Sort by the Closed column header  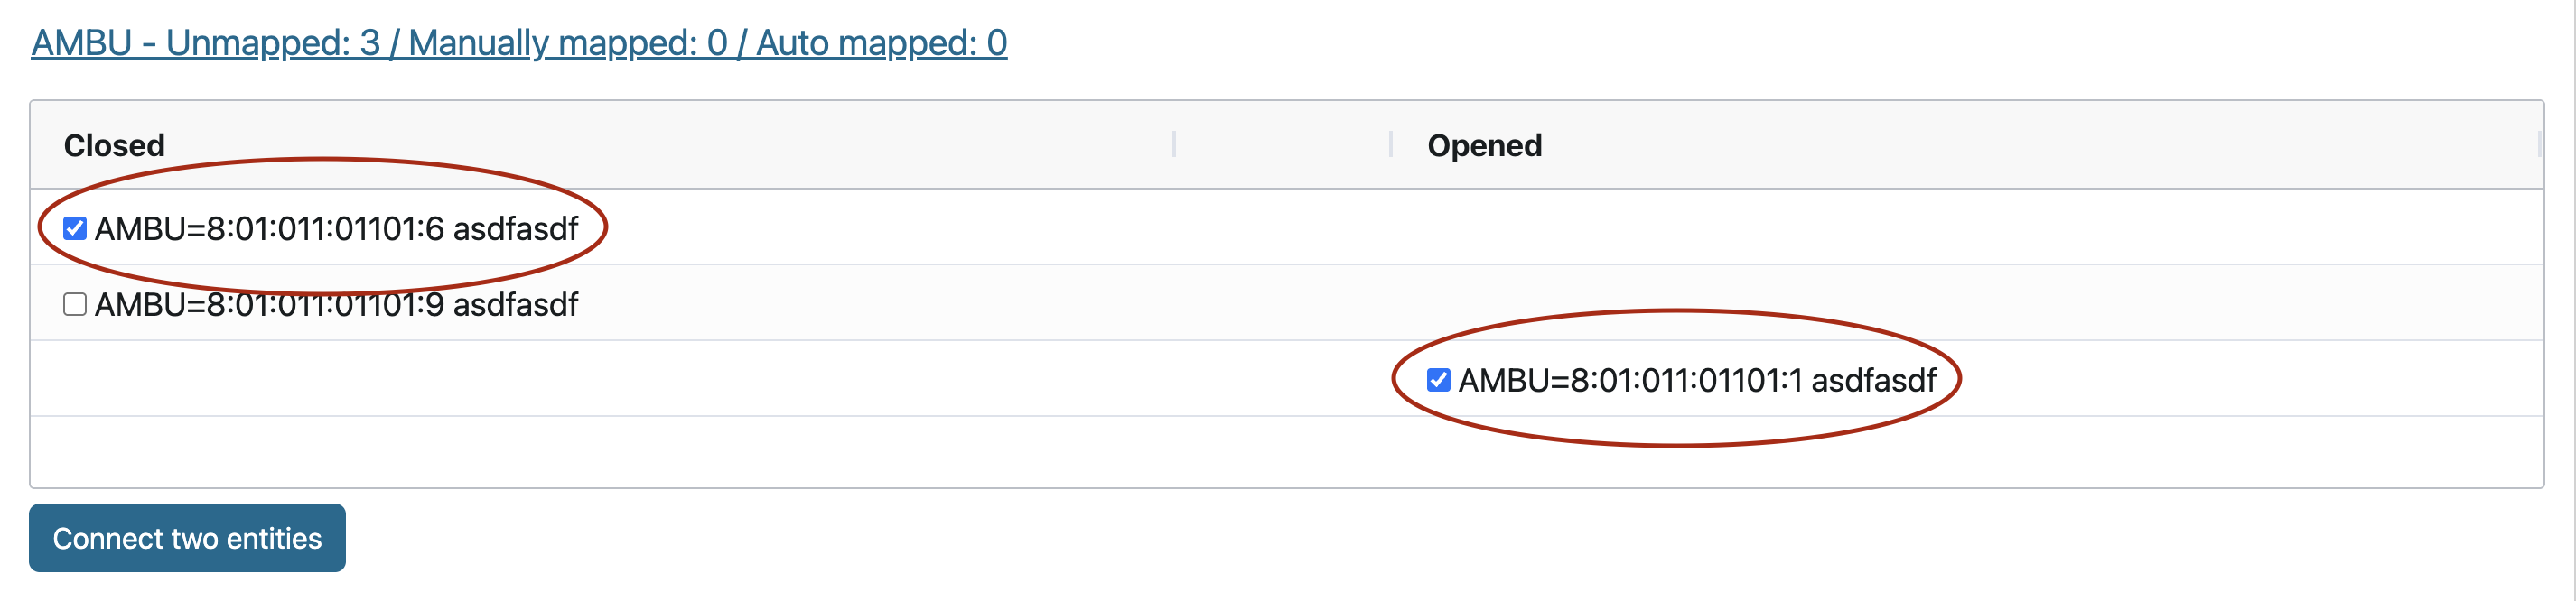[x=114, y=146]
